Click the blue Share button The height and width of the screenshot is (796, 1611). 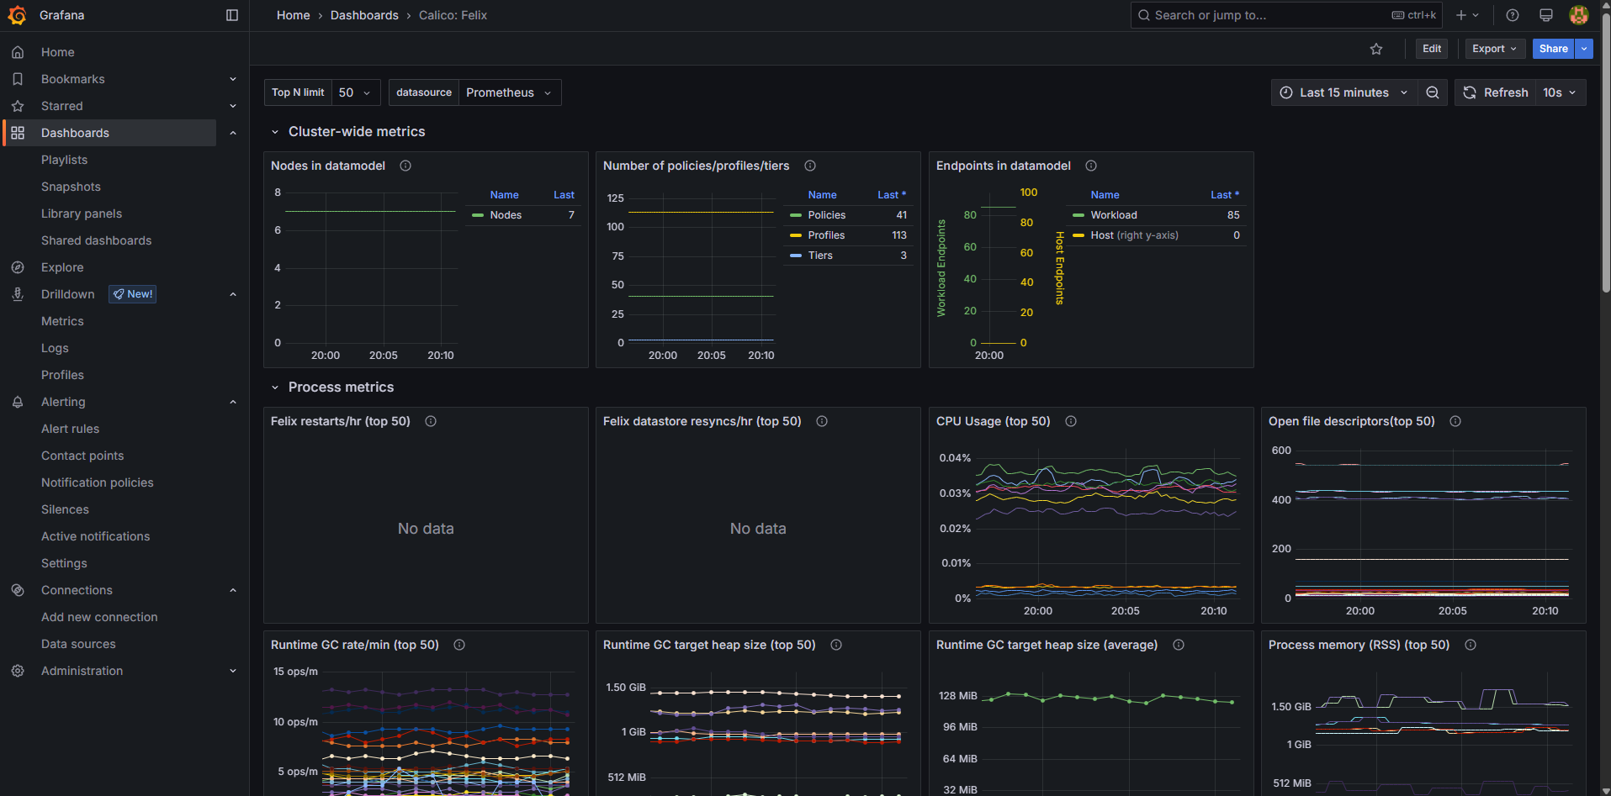tap(1552, 49)
